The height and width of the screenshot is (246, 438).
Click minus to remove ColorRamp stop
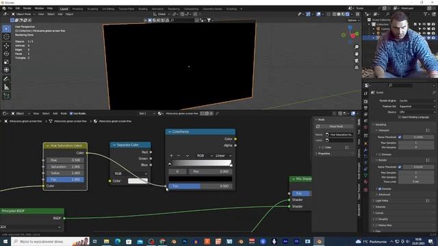[x=179, y=156]
